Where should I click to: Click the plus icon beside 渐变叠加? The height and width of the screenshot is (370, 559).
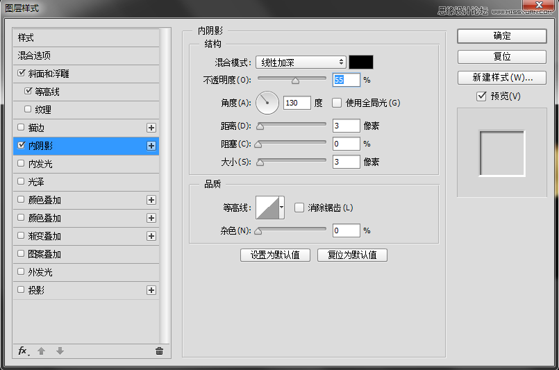[151, 236]
